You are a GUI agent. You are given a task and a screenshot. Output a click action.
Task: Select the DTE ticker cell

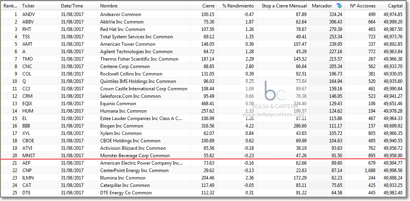(x=27, y=193)
